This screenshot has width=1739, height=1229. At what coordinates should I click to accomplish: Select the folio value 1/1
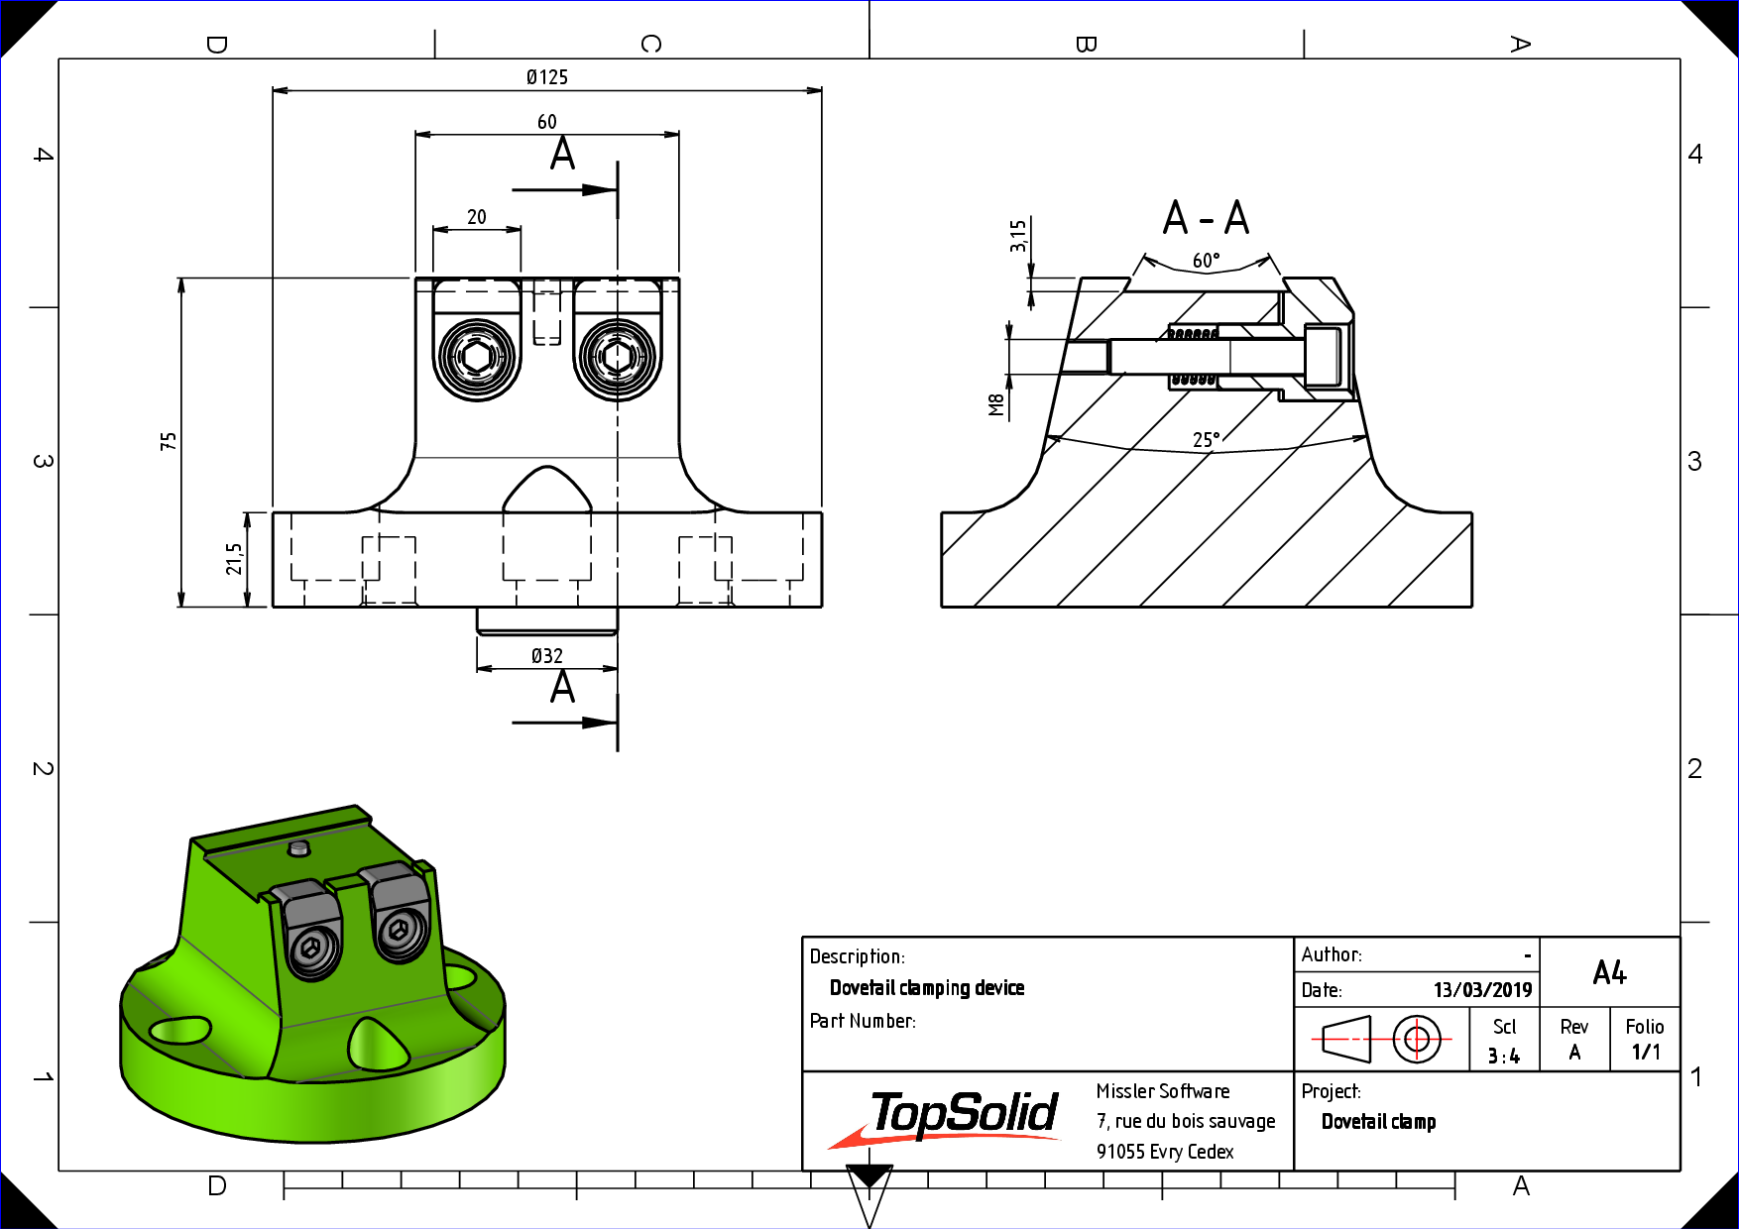[x=1647, y=1053]
